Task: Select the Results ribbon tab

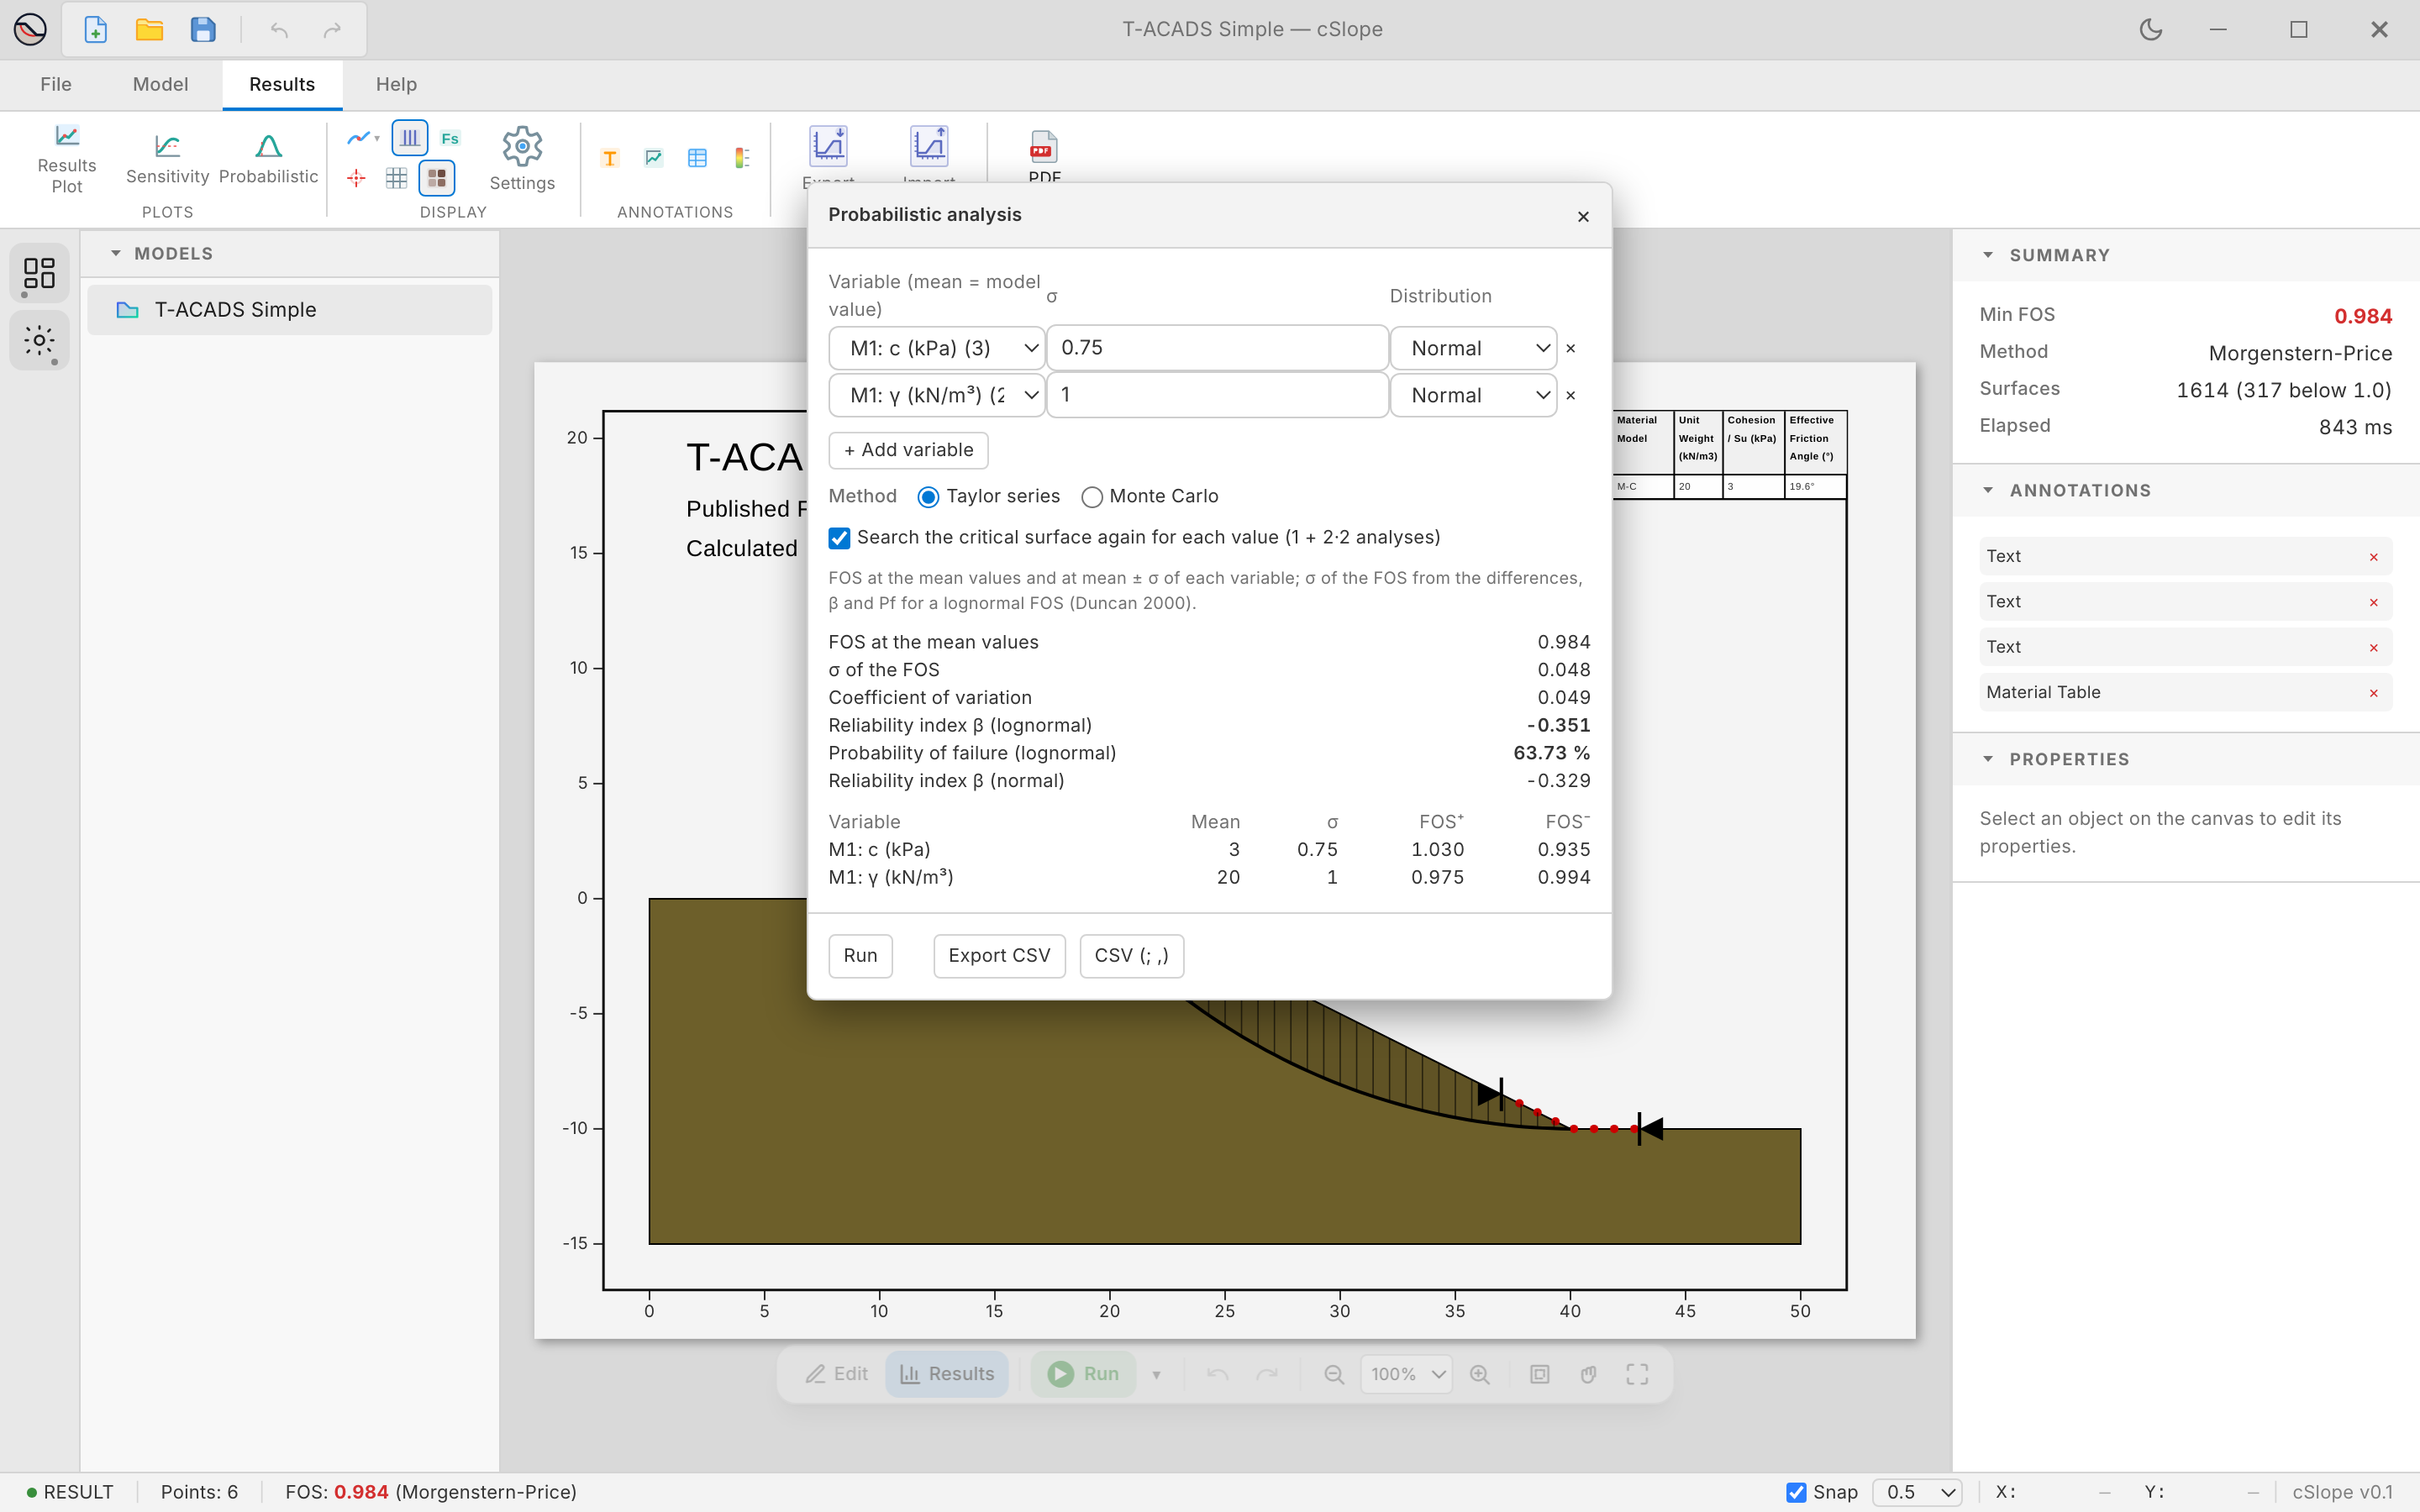Action: (282, 84)
